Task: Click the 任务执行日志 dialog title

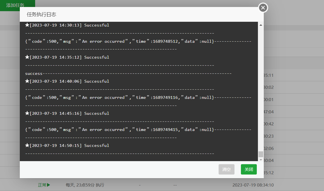Action: tap(42, 14)
